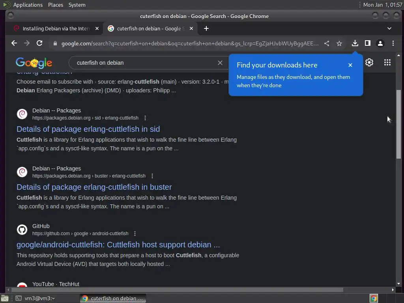Click scrollbar up arrow
This screenshot has width=404, height=303.
pyautogui.click(x=398, y=55)
